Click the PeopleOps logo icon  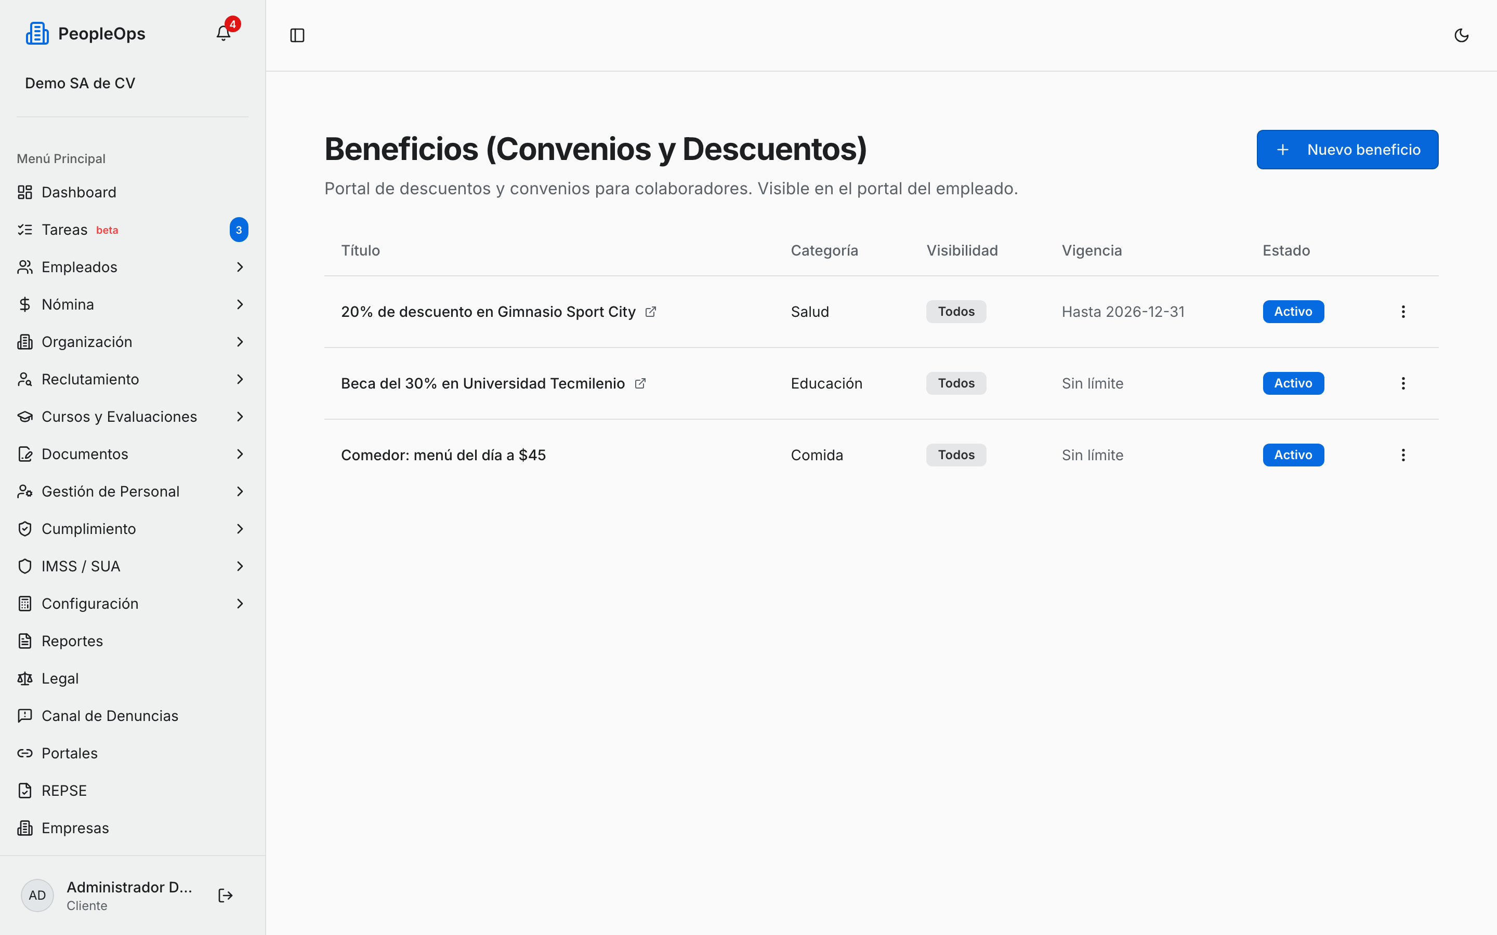[x=37, y=33]
